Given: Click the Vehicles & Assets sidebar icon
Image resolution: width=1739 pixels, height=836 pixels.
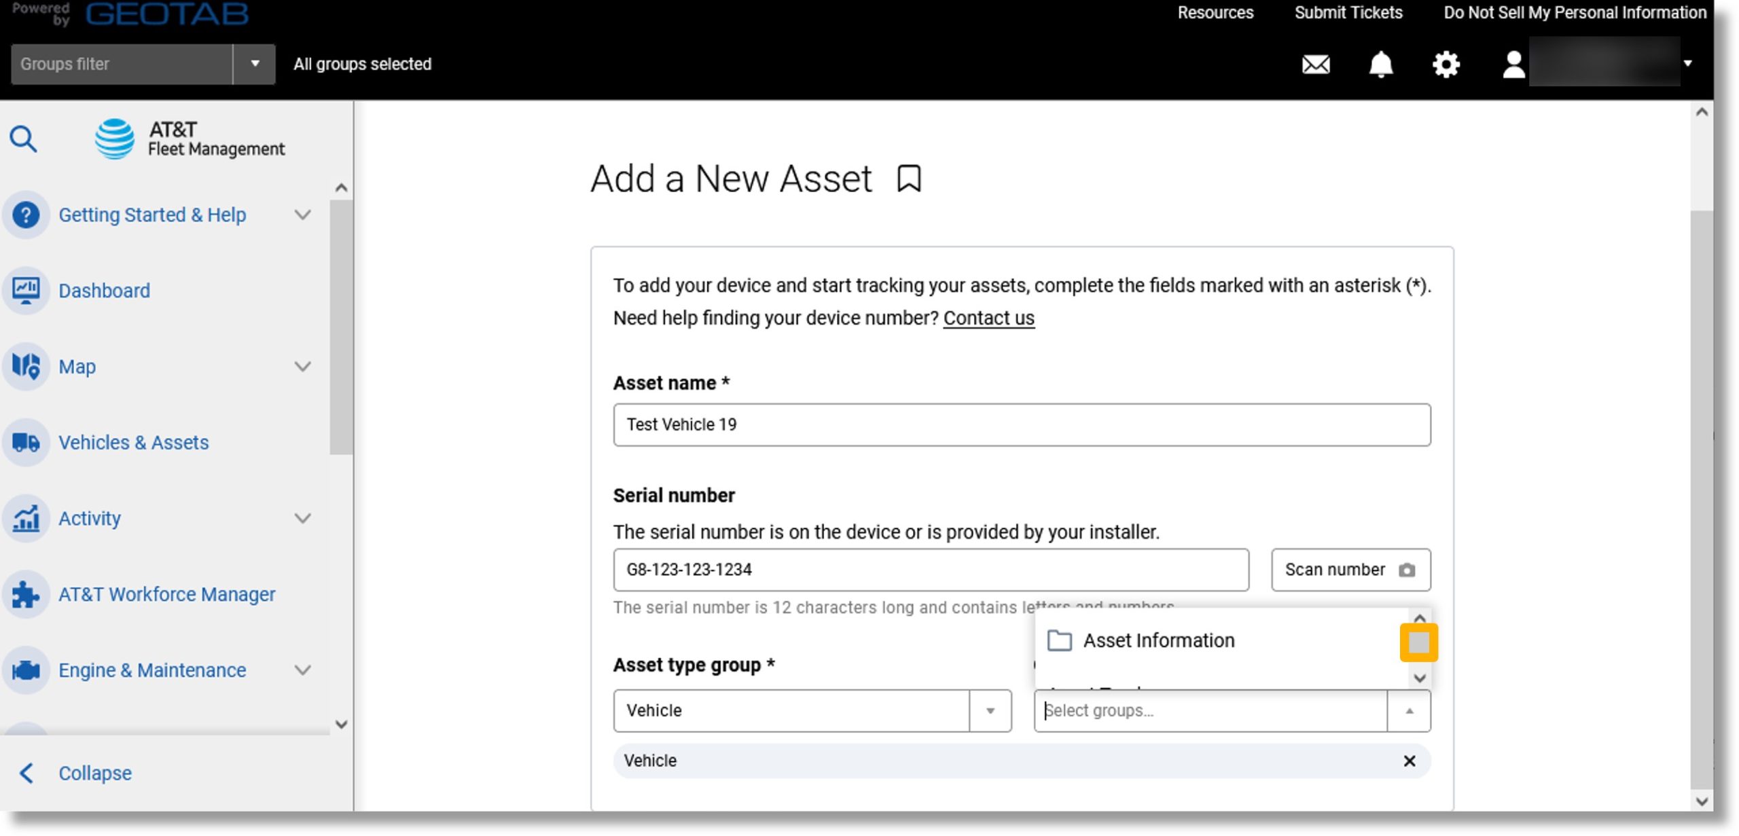Looking at the screenshot, I should pos(26,442).
